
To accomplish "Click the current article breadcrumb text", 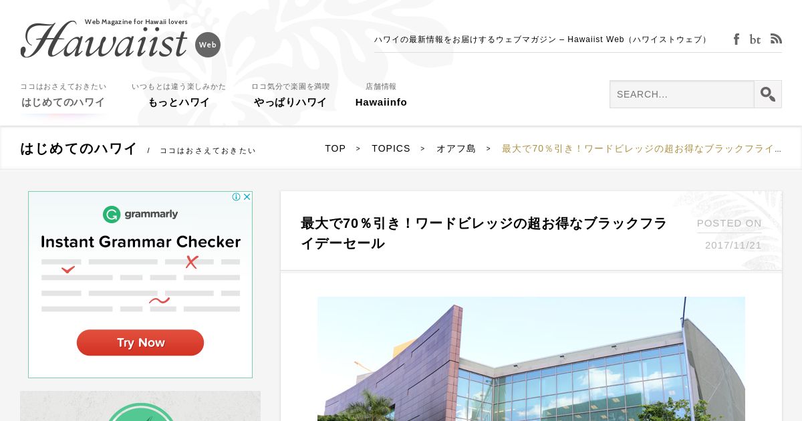I will [x=642, y=148].
